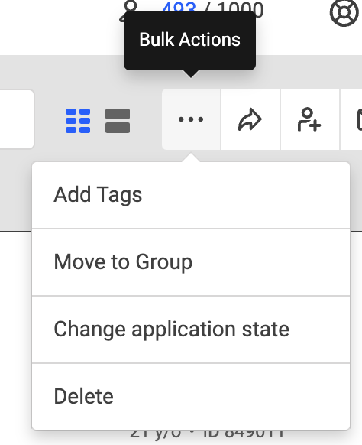Click the black Bulk Actions tooltip
This screenshot has height=445, width=362.
[189, 41]
